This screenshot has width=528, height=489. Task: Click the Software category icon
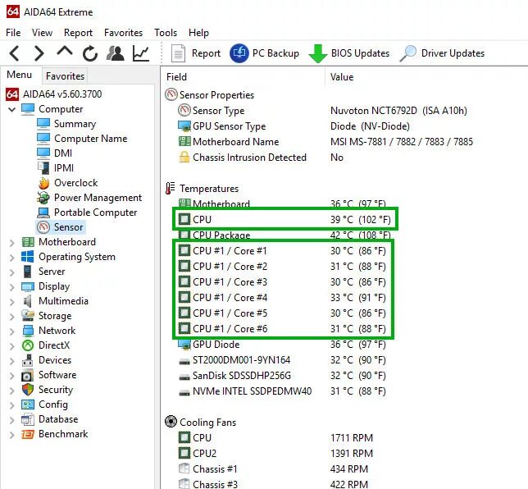(x=27, y=375)
